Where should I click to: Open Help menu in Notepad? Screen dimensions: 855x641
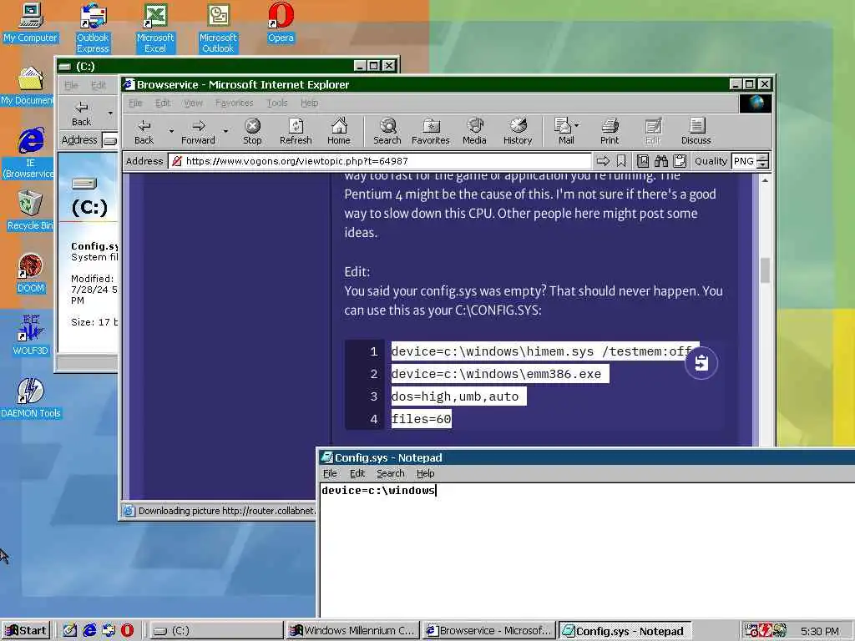tap(425, 474)
